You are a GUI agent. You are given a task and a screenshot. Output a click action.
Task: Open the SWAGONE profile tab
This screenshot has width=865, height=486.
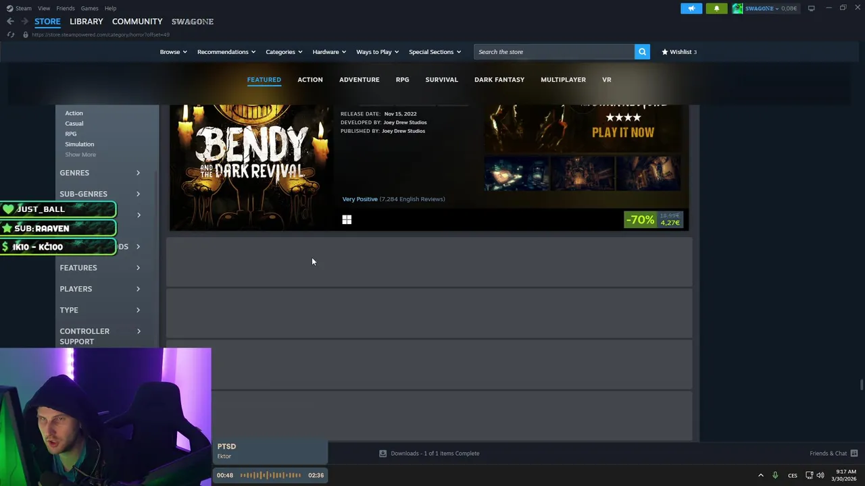tap(193, 22)
